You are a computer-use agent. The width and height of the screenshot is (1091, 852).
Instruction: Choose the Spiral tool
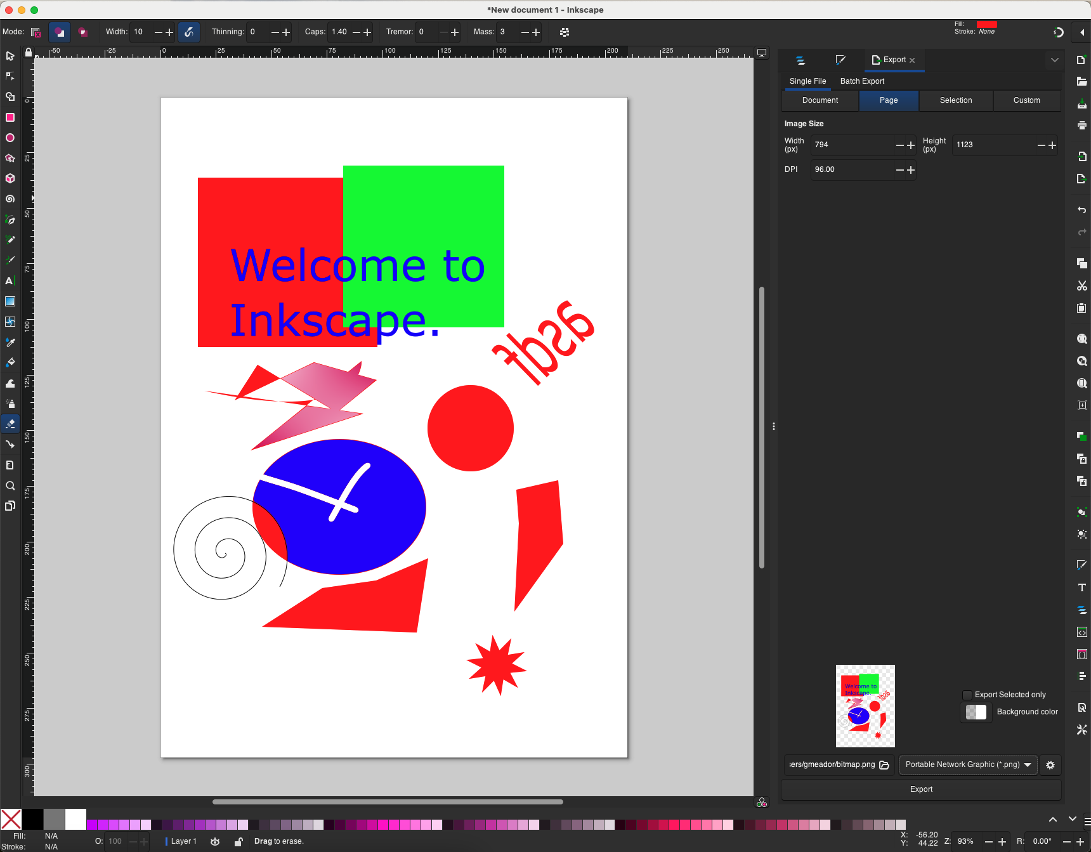pyautogui.click(x=10, y=199)
